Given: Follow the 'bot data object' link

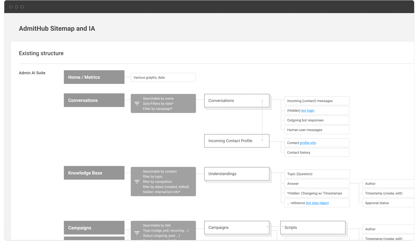Looking at the screenshot, I should [x=317, y=203].
